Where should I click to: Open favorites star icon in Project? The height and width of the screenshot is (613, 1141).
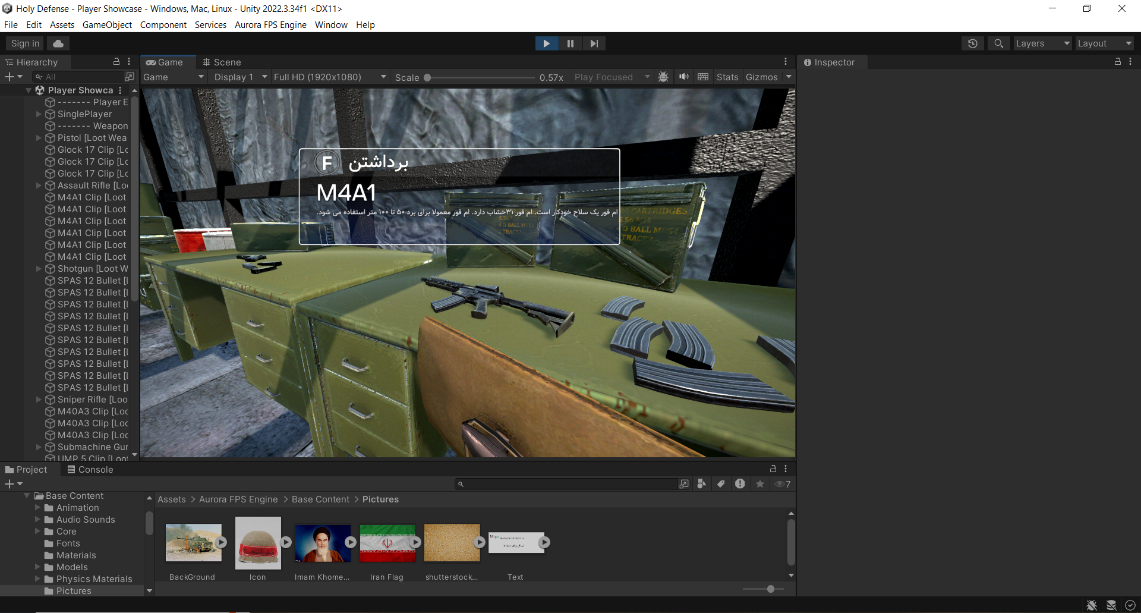(759, 484)
